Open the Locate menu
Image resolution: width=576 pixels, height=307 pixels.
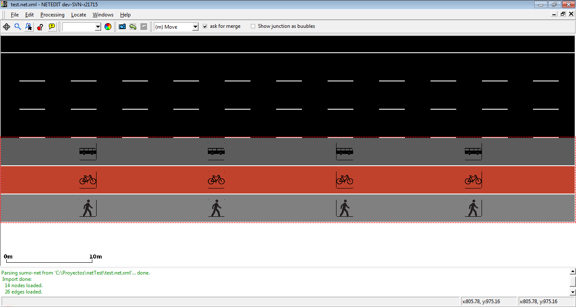point(78,15)
